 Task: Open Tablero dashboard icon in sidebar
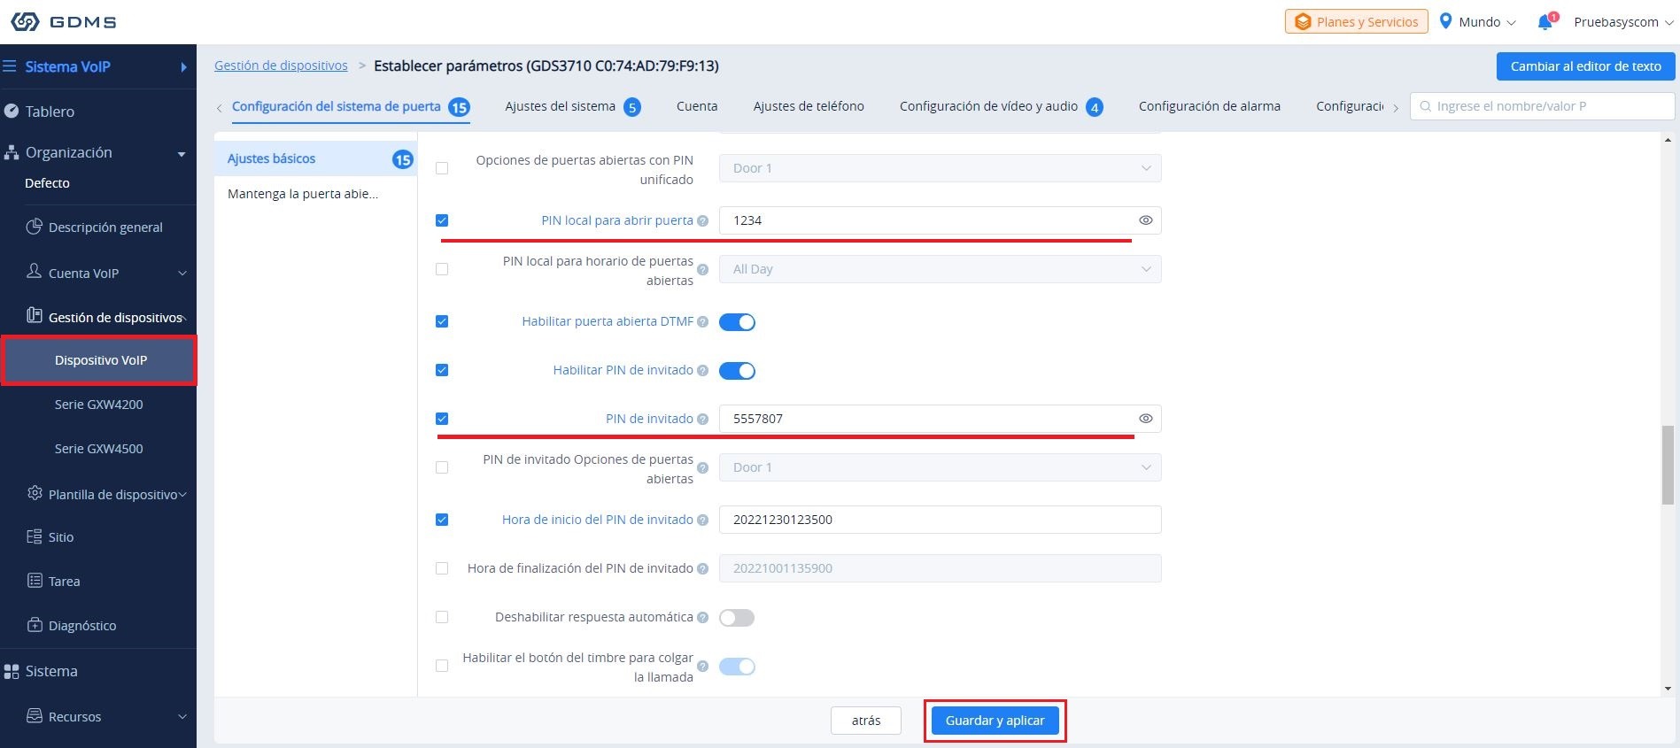12,112
